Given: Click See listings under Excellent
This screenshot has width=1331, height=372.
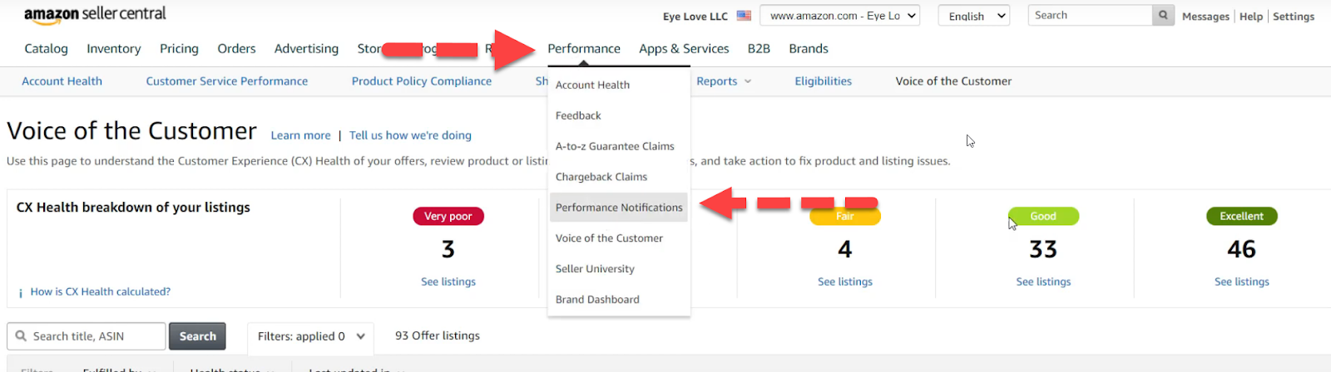Looking at the screenshot, I should (1241, 282).
